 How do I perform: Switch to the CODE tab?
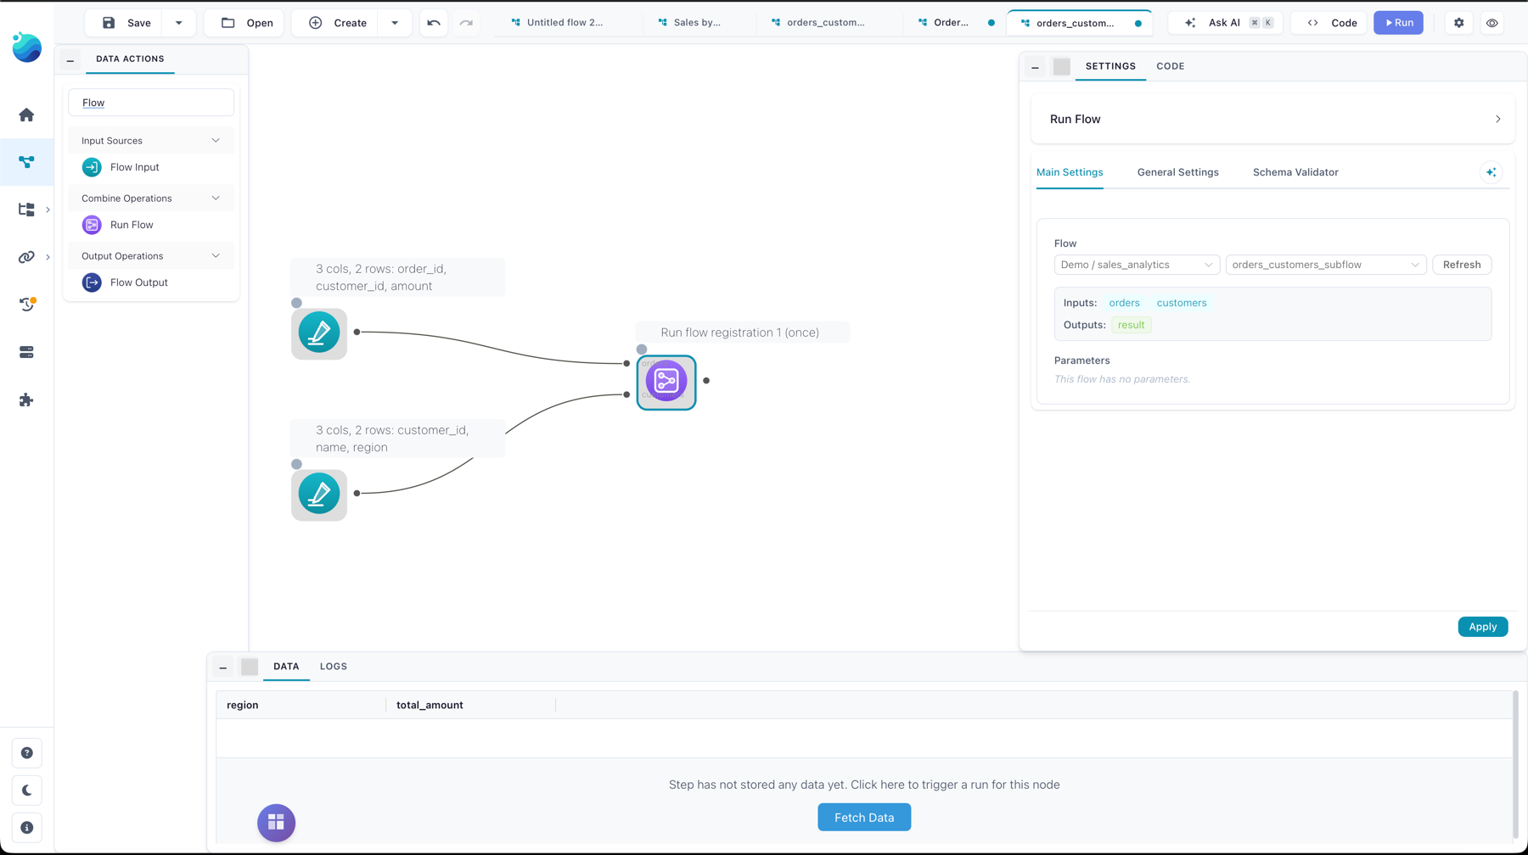click(x=1170, y=66)
